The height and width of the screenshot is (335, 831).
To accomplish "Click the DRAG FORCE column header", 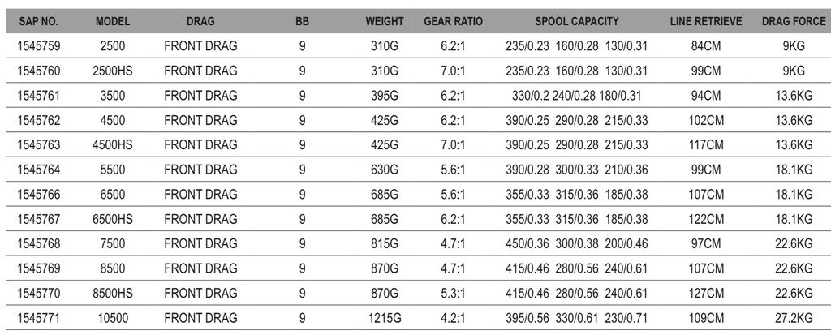I will (791, 21).
